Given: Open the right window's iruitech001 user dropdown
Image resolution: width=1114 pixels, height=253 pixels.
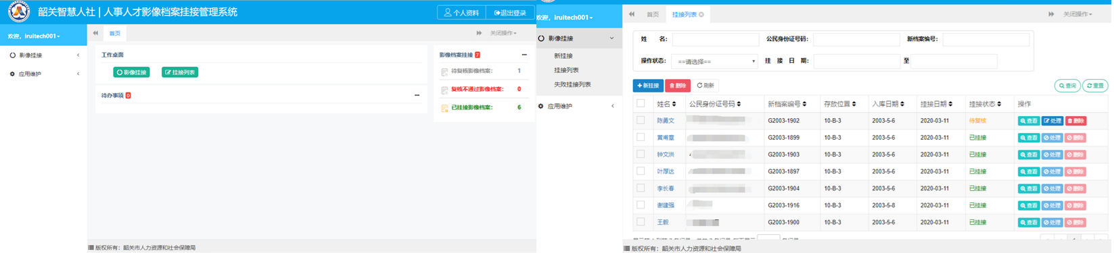Looking at the screenshot, I should (565, 18).
